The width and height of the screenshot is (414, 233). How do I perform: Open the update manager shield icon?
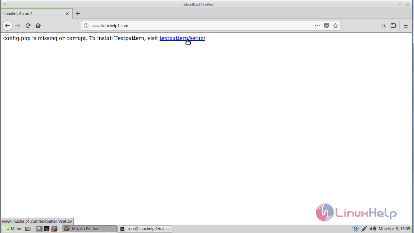[x=355, y=229]
